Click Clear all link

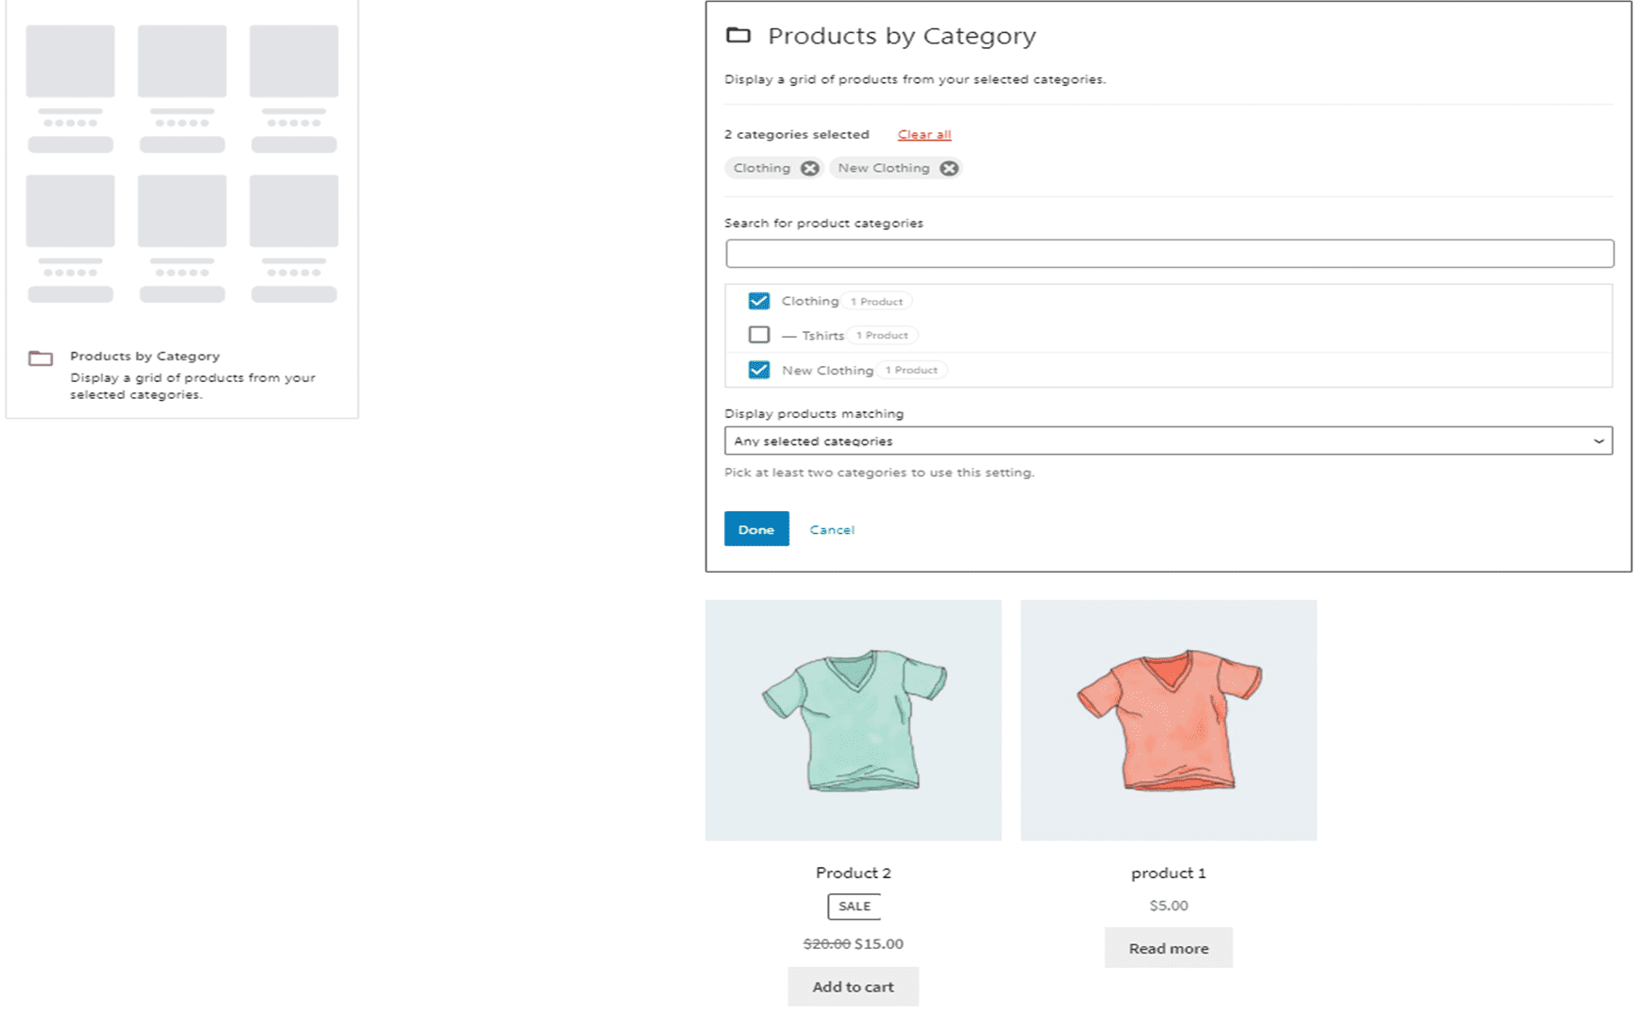923,135
